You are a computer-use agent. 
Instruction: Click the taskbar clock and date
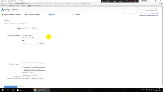click(x=158, y=90)
